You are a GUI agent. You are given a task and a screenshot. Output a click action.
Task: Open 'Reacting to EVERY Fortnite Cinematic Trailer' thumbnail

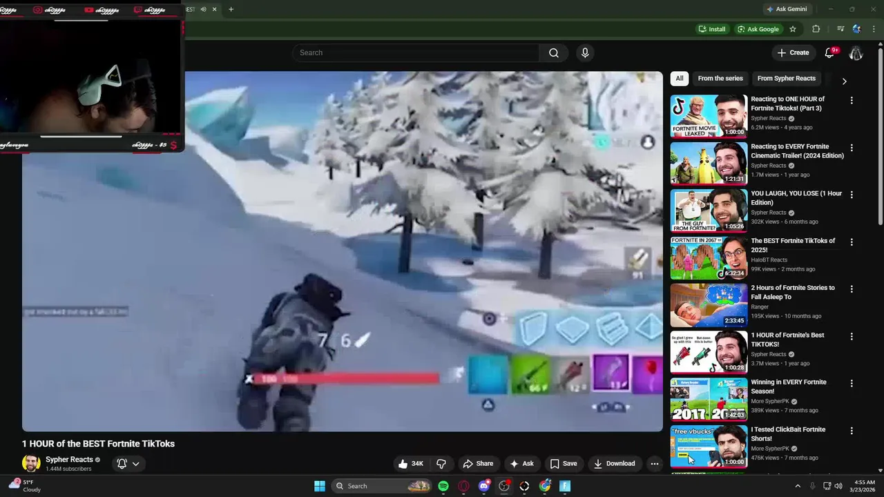(709, 164)
